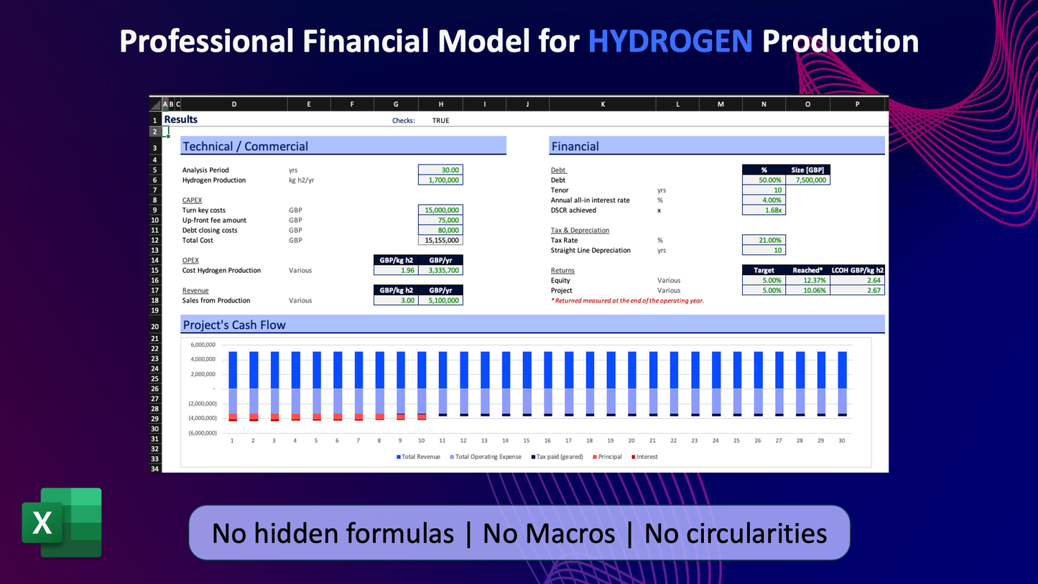Screen dimensions: 1038x584
Task: Click the Total Revenue legend marker
Action: (x=399, y=457)
